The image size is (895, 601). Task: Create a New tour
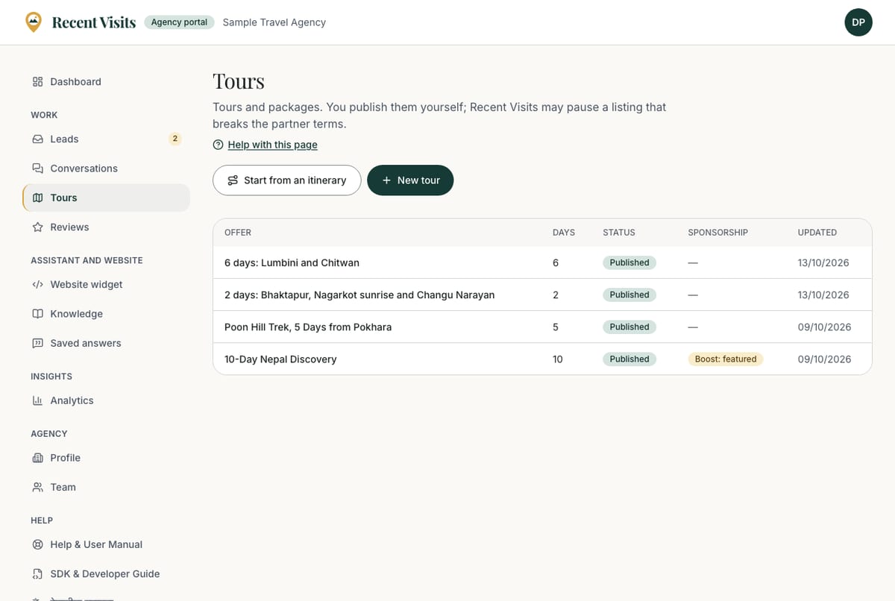410,180
